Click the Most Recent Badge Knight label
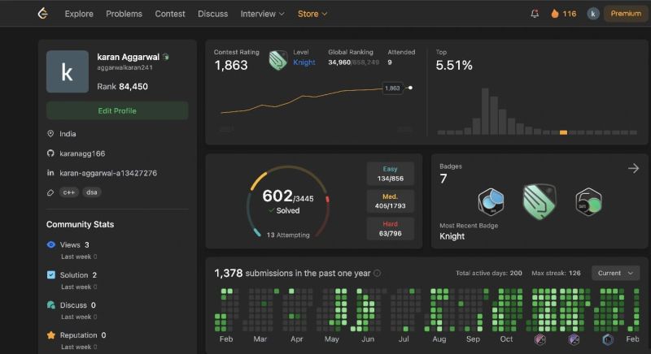This screenshot has height=354, width=651. point(452,236)
